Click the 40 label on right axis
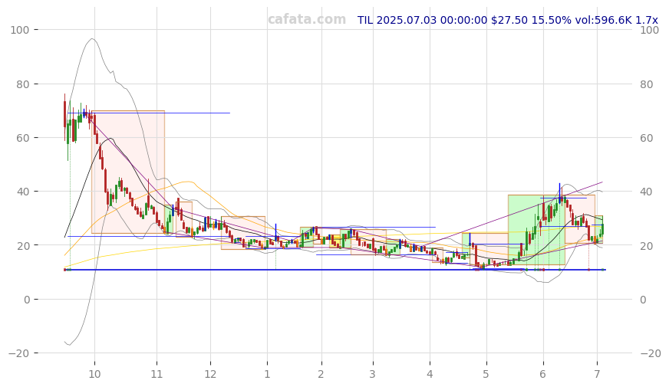669x387 pixels. pyautogui.click(x=647, y=192)
